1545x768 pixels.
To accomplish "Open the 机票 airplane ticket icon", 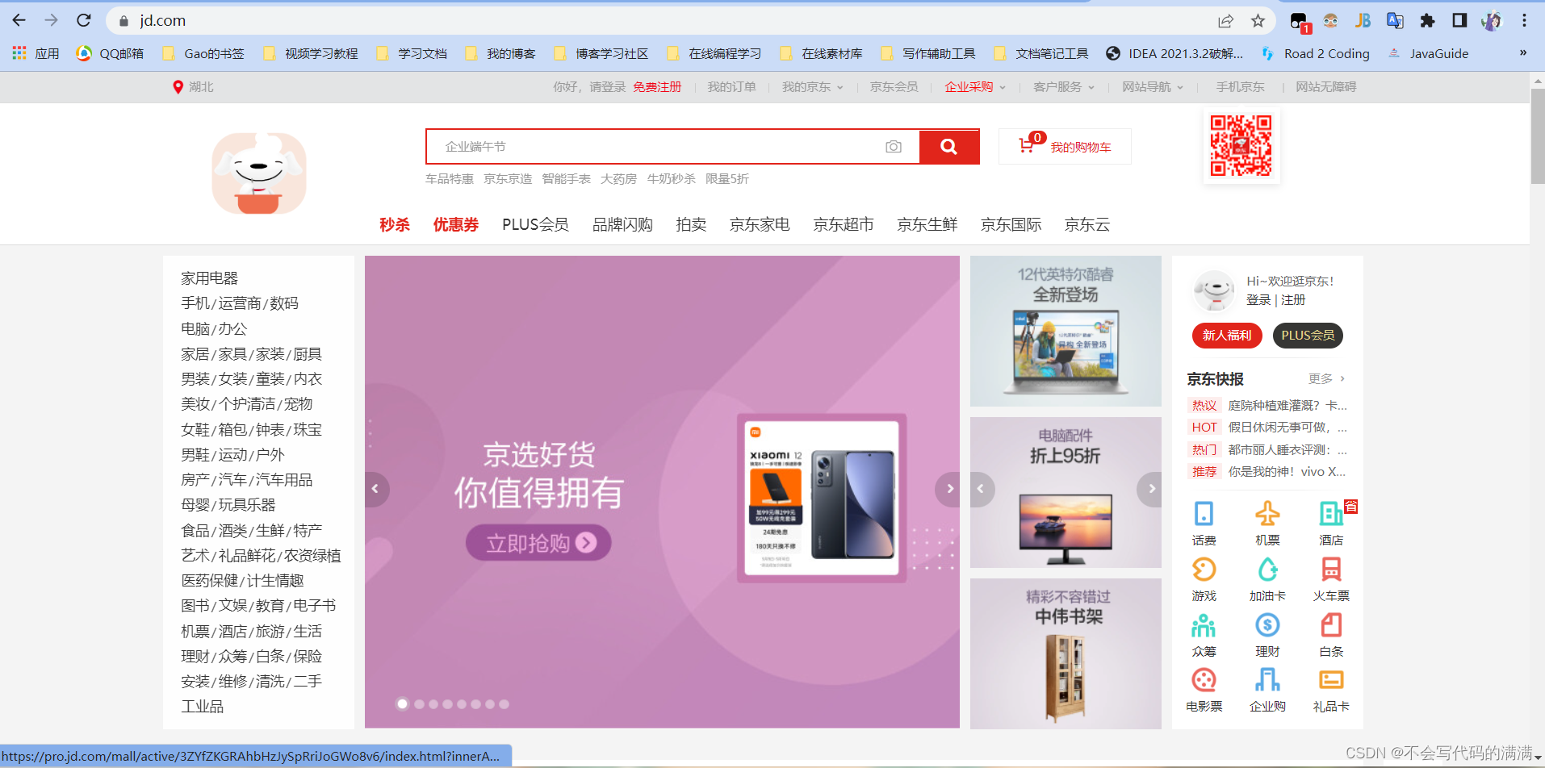I will 1267,513.
